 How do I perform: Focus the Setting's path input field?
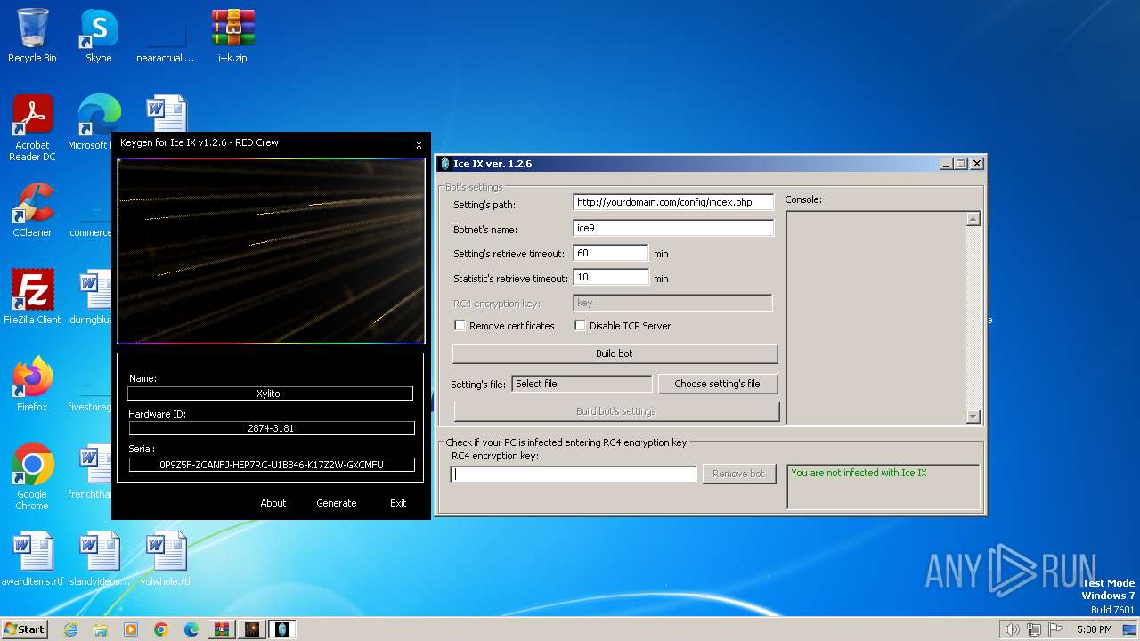673,202
